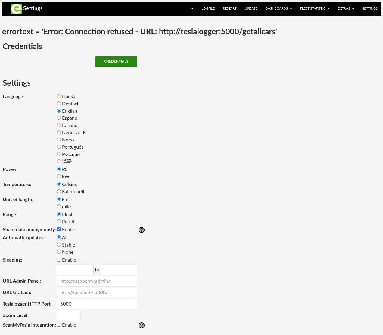Choose PS as power unit
This screenshot has height=335, width=383.
(x=59, y=169)
